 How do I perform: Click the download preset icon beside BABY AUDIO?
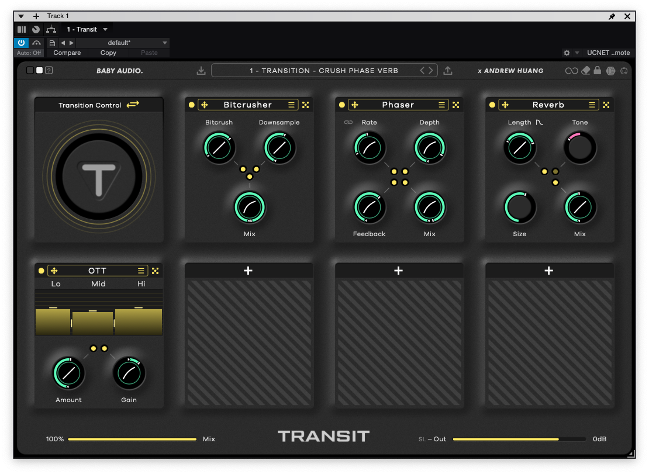pos(201,71)
